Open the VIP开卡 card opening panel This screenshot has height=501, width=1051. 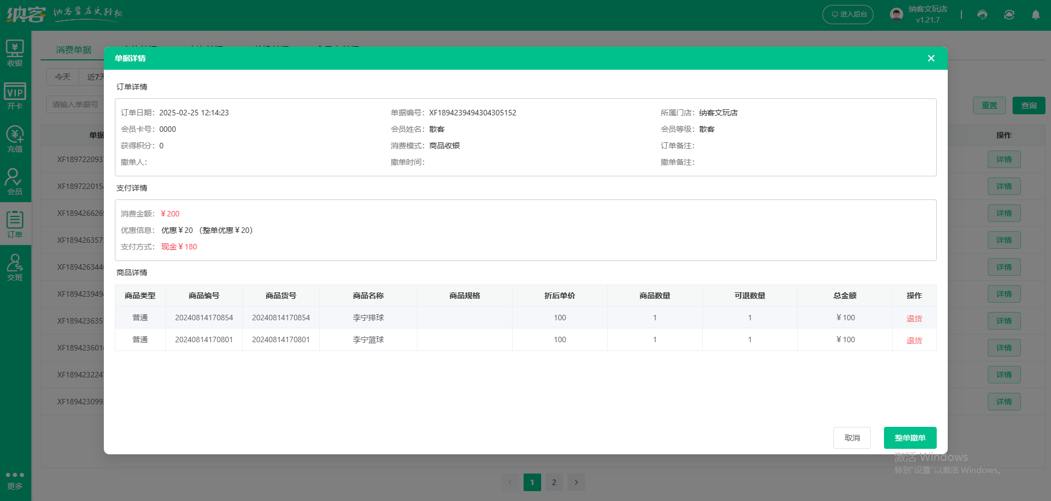[15, 94]
